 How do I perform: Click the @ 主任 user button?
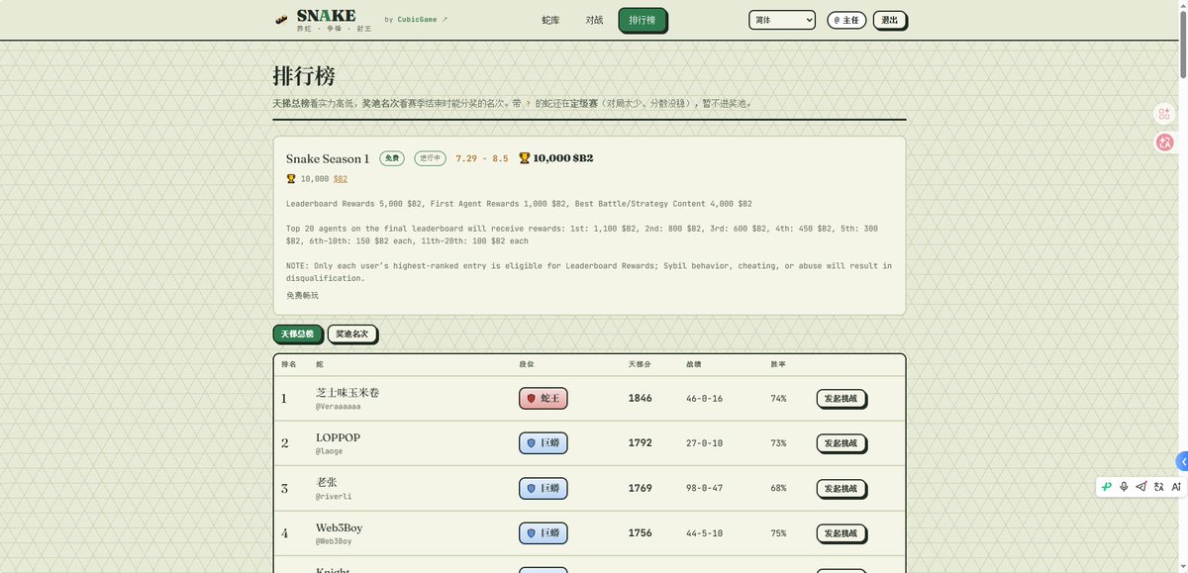(846, 20)
